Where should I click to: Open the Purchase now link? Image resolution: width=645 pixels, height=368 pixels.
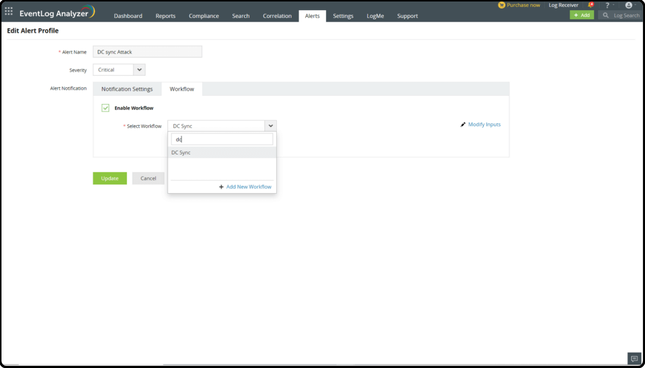[523, 5]
